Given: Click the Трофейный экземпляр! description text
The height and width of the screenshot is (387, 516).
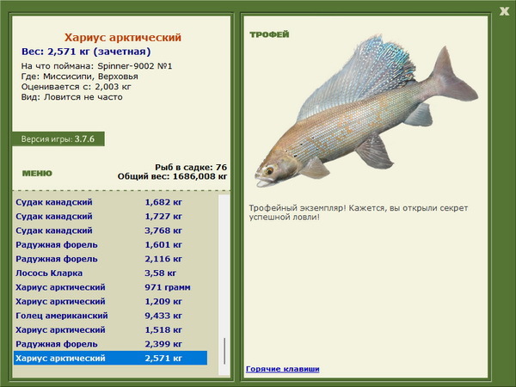Looking at the screenshot, I should pyautogui.click(x=359, y=212).
